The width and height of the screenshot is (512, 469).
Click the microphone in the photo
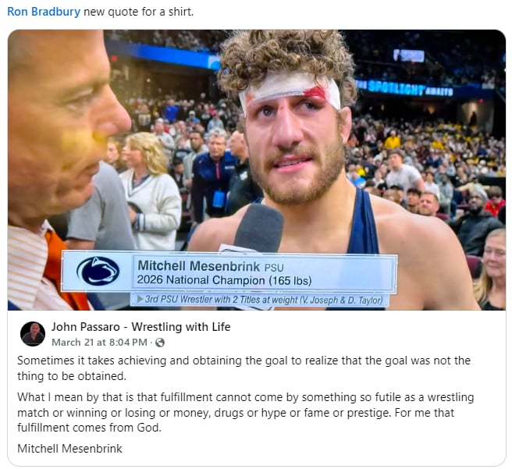point(258,229)
